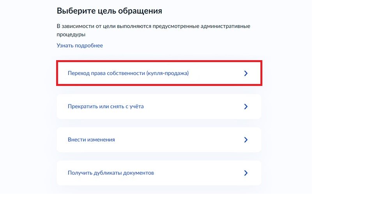Choose the "Получить дубликаты документов" option card
391x216 pixels.
[159, 173]
